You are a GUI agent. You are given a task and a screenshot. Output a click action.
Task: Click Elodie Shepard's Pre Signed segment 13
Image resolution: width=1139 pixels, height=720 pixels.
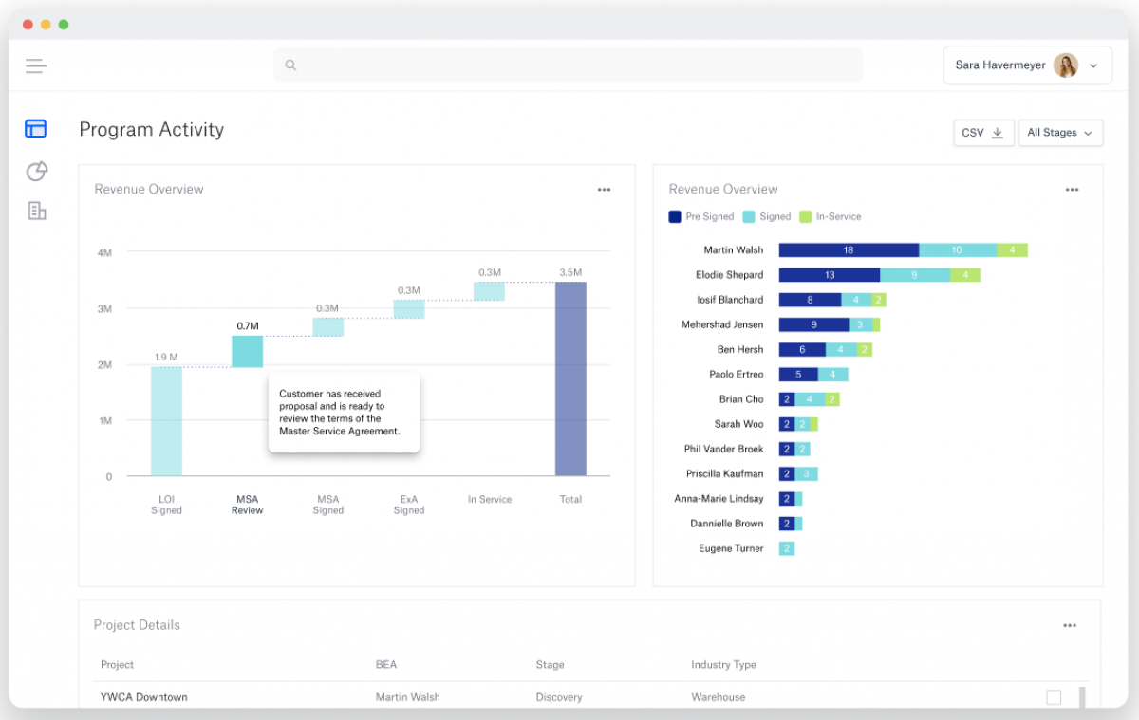830,275
